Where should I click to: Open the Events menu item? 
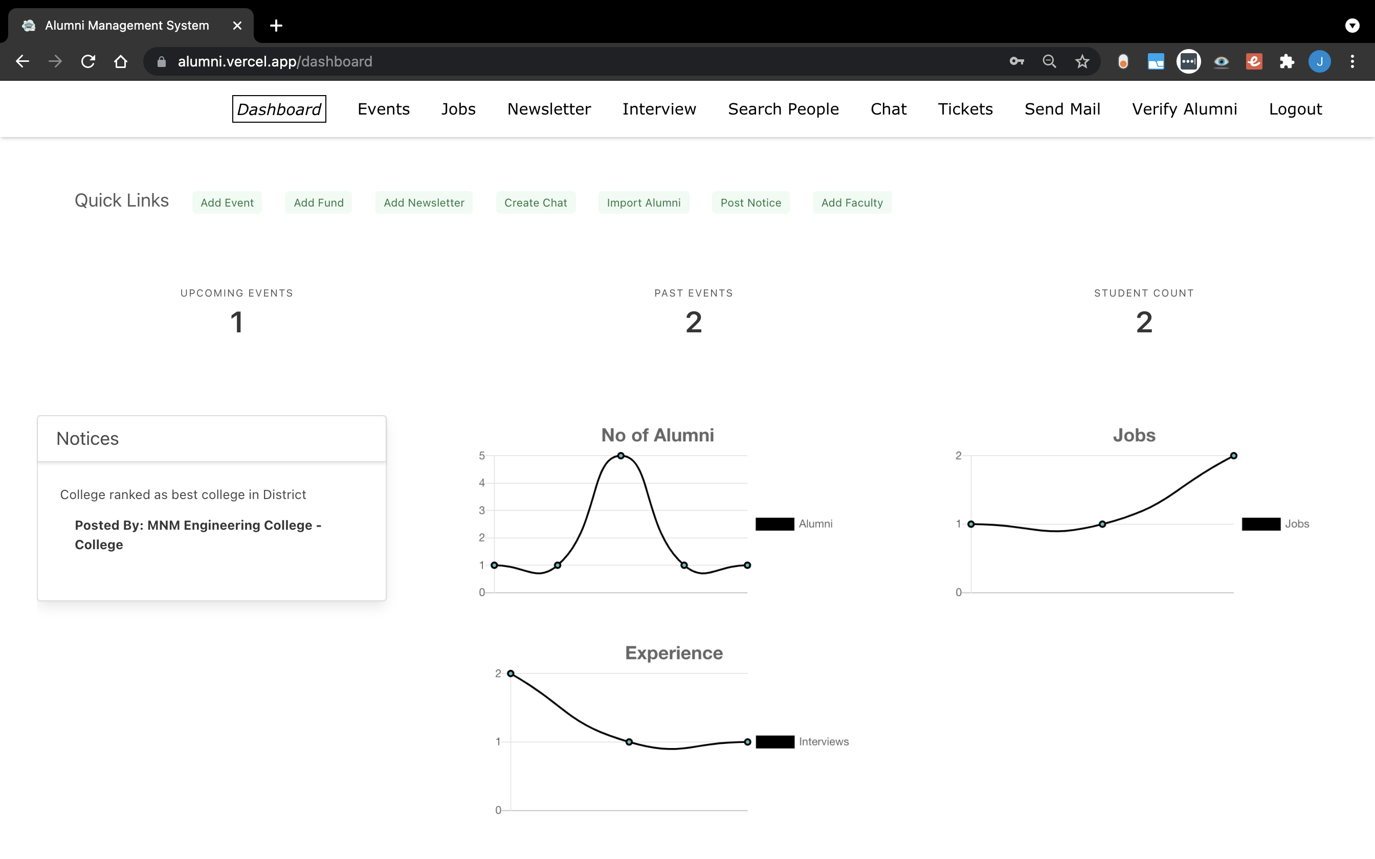click(384, 109)
